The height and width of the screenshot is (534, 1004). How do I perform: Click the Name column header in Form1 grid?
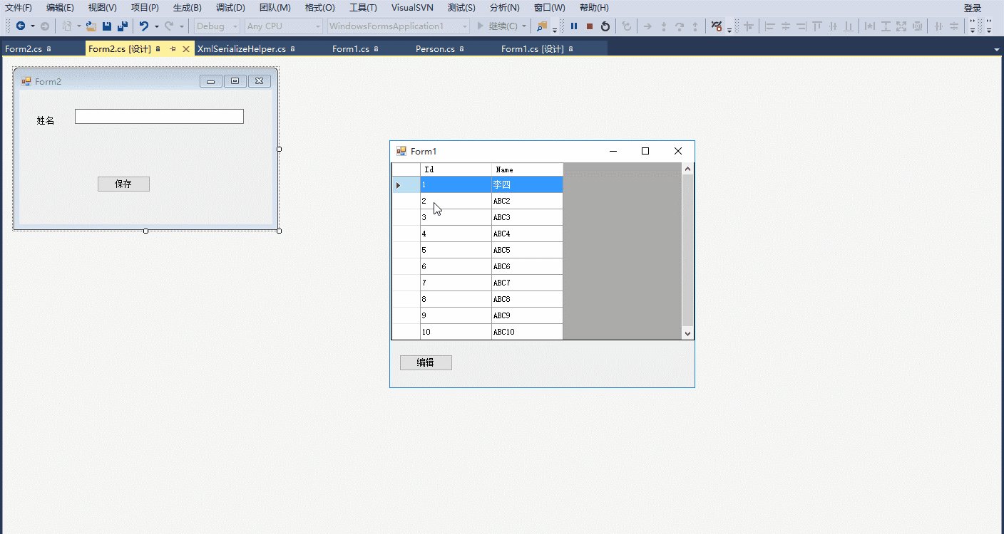(x=527, y=169)
